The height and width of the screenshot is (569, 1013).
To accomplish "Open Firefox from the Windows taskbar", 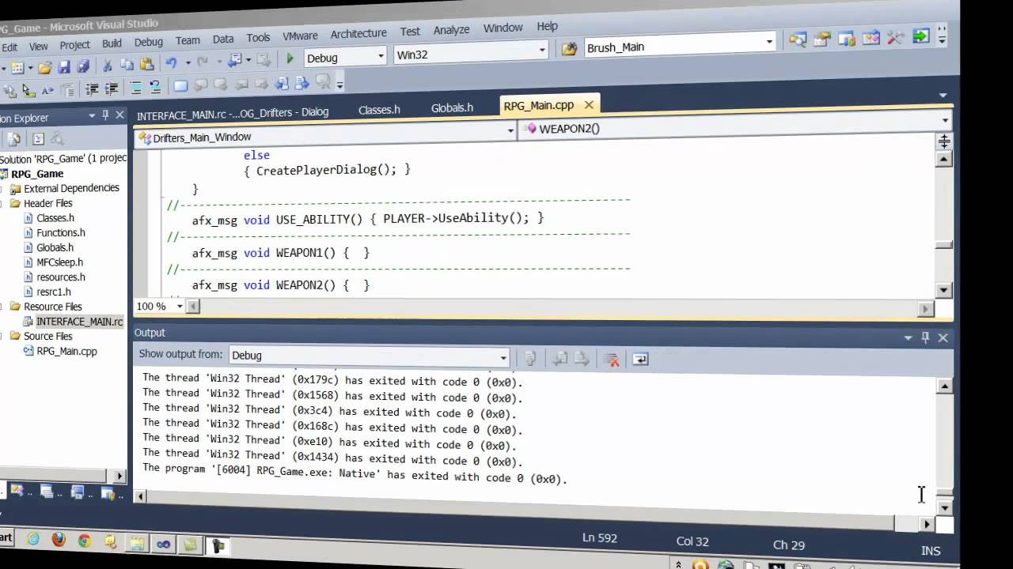I will pos(59,541).
